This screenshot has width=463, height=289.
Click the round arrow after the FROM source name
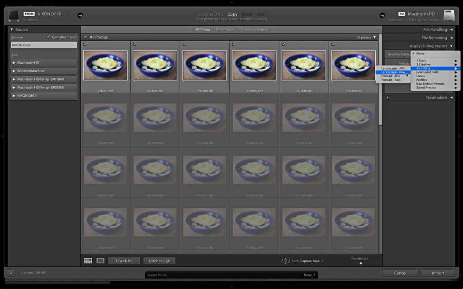[x=80, y=15]
